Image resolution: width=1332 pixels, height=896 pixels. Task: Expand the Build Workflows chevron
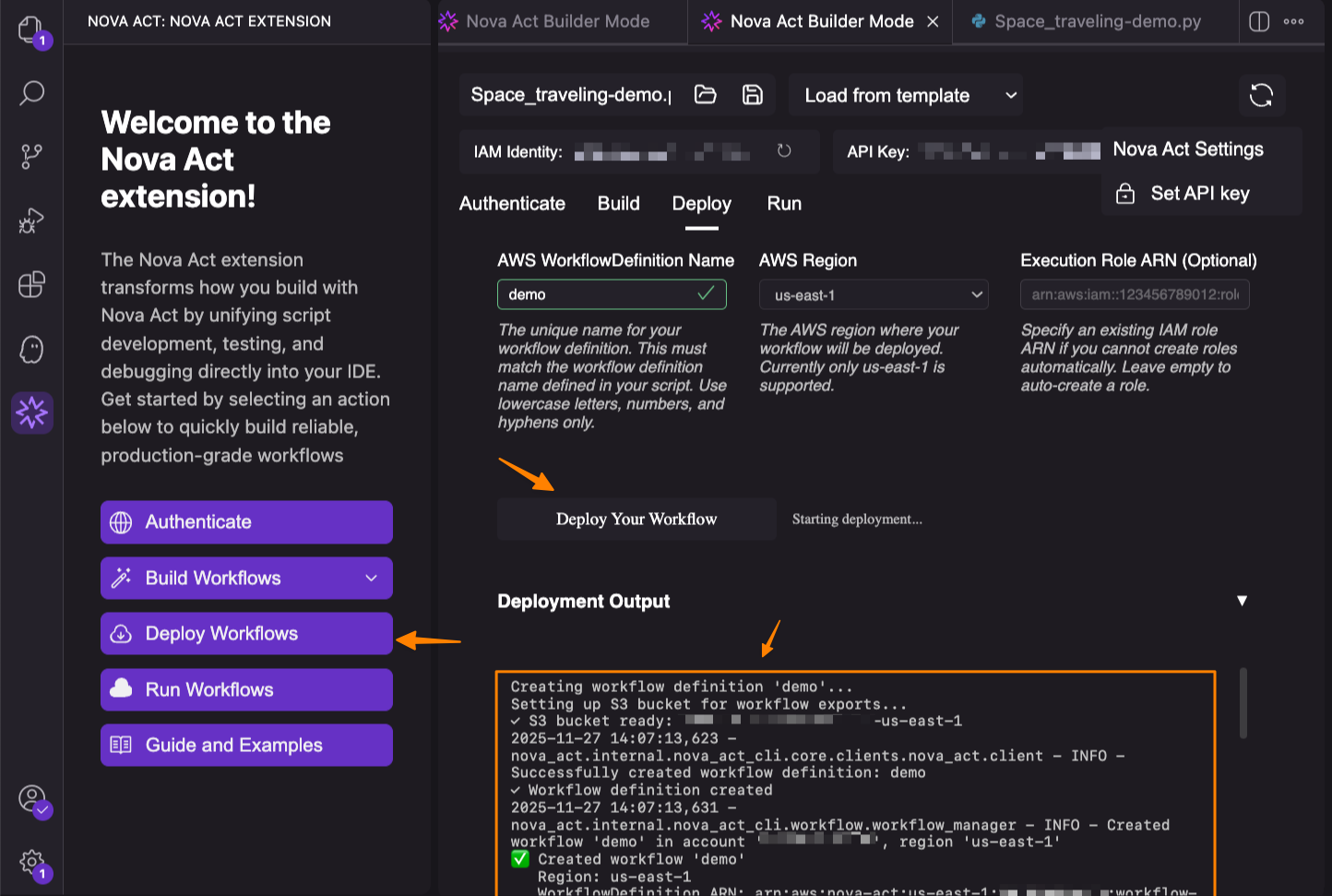[371, 579]
